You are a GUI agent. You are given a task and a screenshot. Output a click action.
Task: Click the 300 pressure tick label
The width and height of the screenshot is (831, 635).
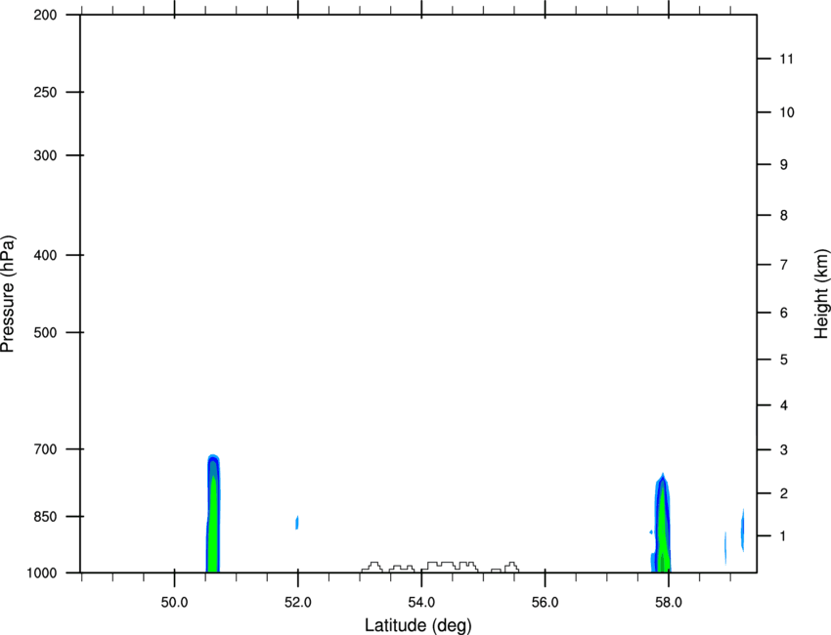pyautogui.click(x=45, y=155)
